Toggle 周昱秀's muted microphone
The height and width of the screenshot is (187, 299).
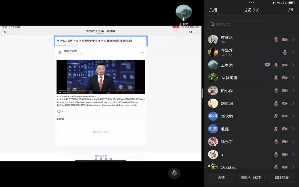285,52
